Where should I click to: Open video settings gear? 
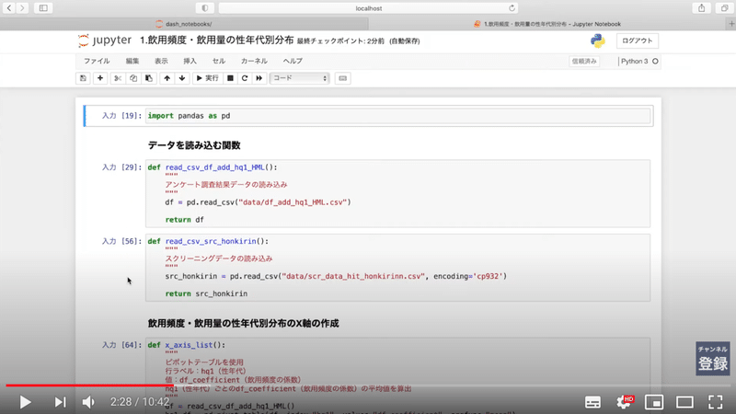point(625,402)
